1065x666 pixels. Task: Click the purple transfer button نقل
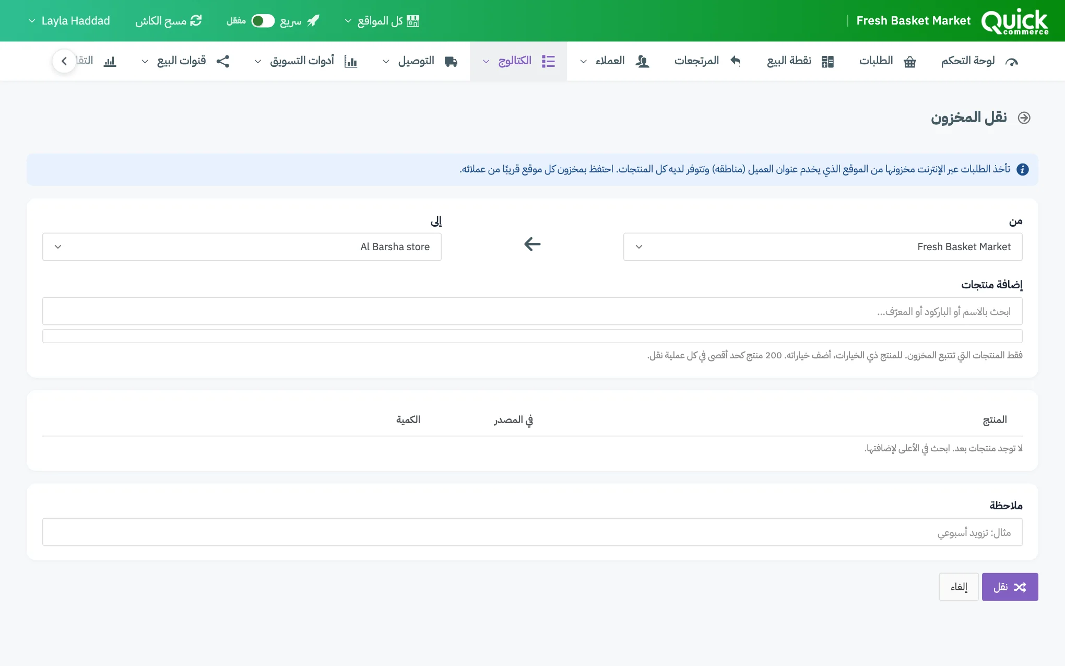[1010, 587]
